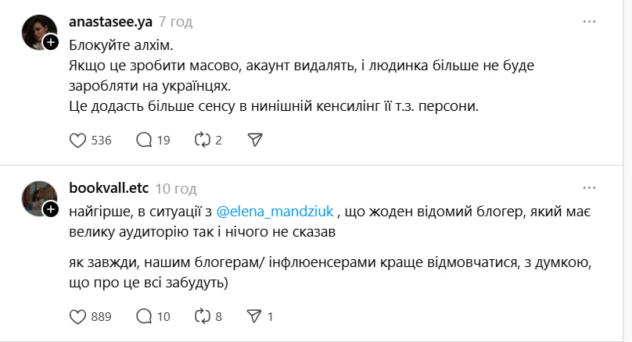Open comments on the bookvall.etc post
This screenshot has height=342, width=632.
click(144, 316)
